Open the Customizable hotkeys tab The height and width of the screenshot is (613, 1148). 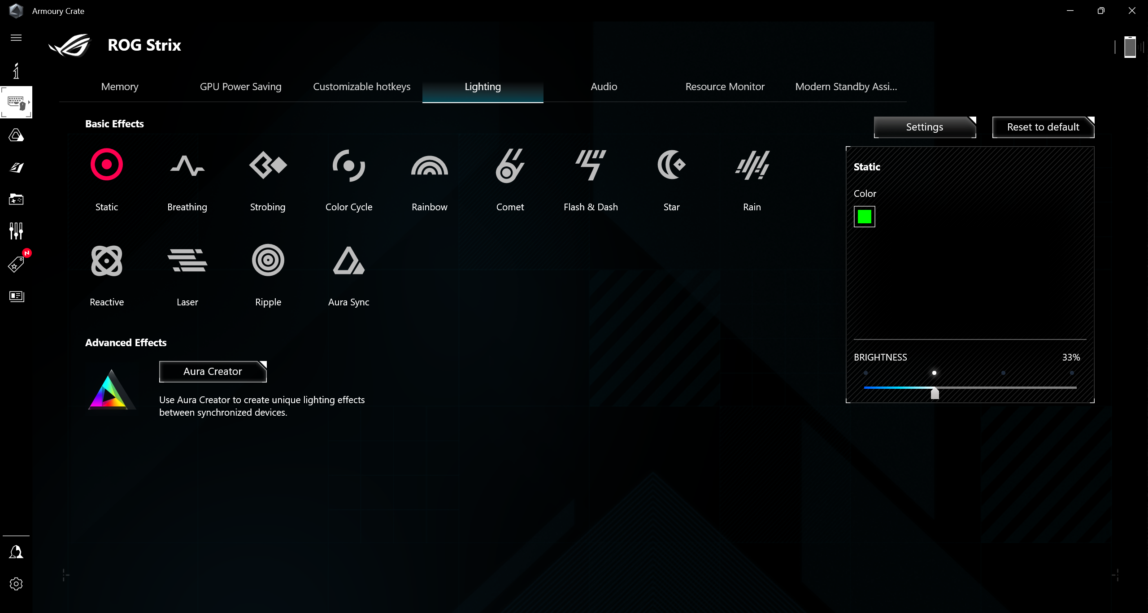point(362,87)
